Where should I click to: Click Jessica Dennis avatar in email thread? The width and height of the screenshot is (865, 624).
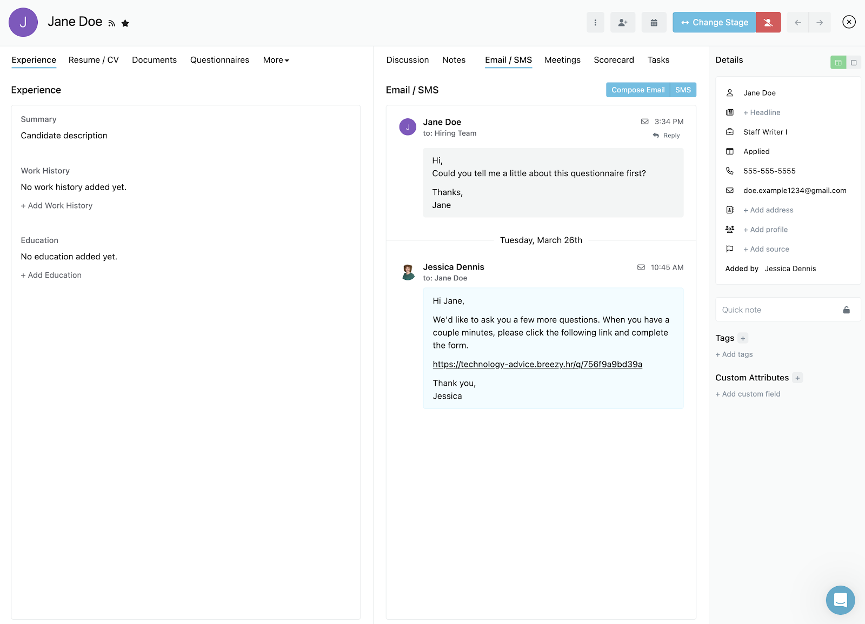[x=408, y=272]
